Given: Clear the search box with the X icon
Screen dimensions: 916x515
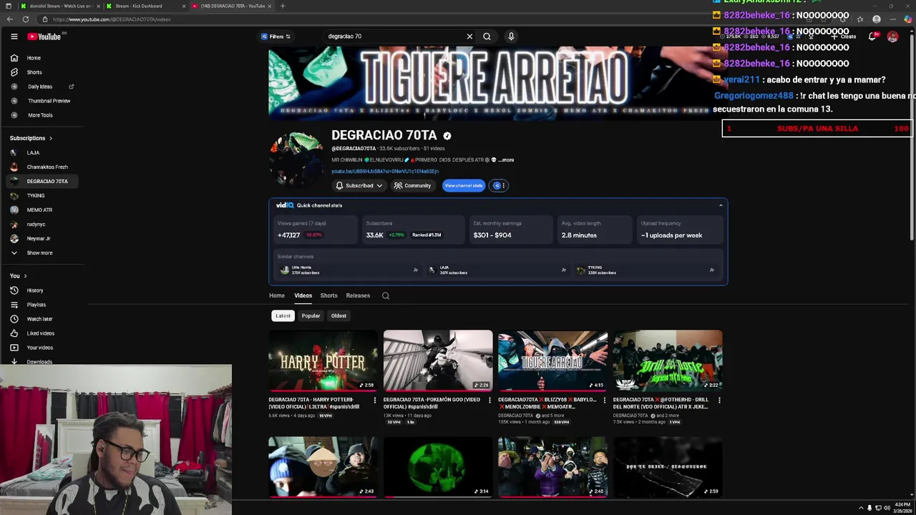Looking at the screenshot, I should (469, 36).
